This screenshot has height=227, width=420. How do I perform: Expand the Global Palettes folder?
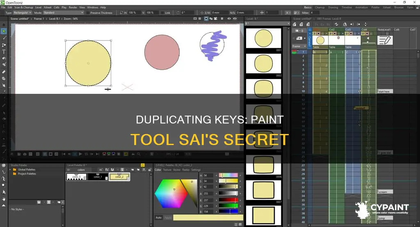tap(10, 170)
